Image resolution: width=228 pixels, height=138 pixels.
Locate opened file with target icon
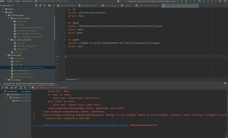point(36,5)
